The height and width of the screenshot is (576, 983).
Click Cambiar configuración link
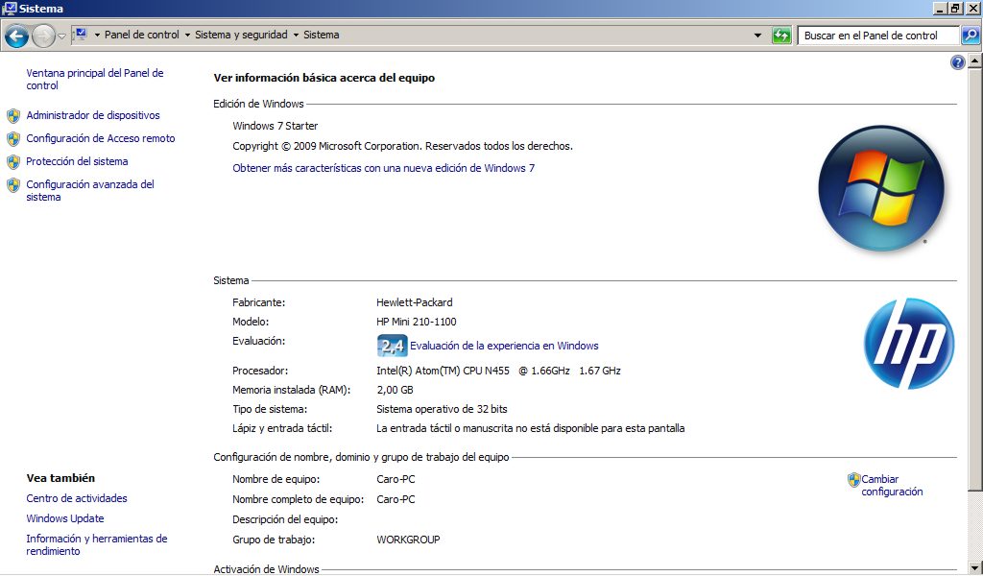coord(892,485)
